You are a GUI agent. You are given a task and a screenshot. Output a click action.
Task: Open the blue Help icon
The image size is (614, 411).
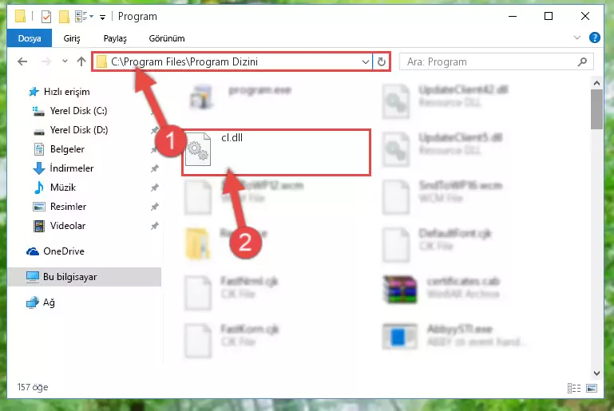tap(594, 38)
